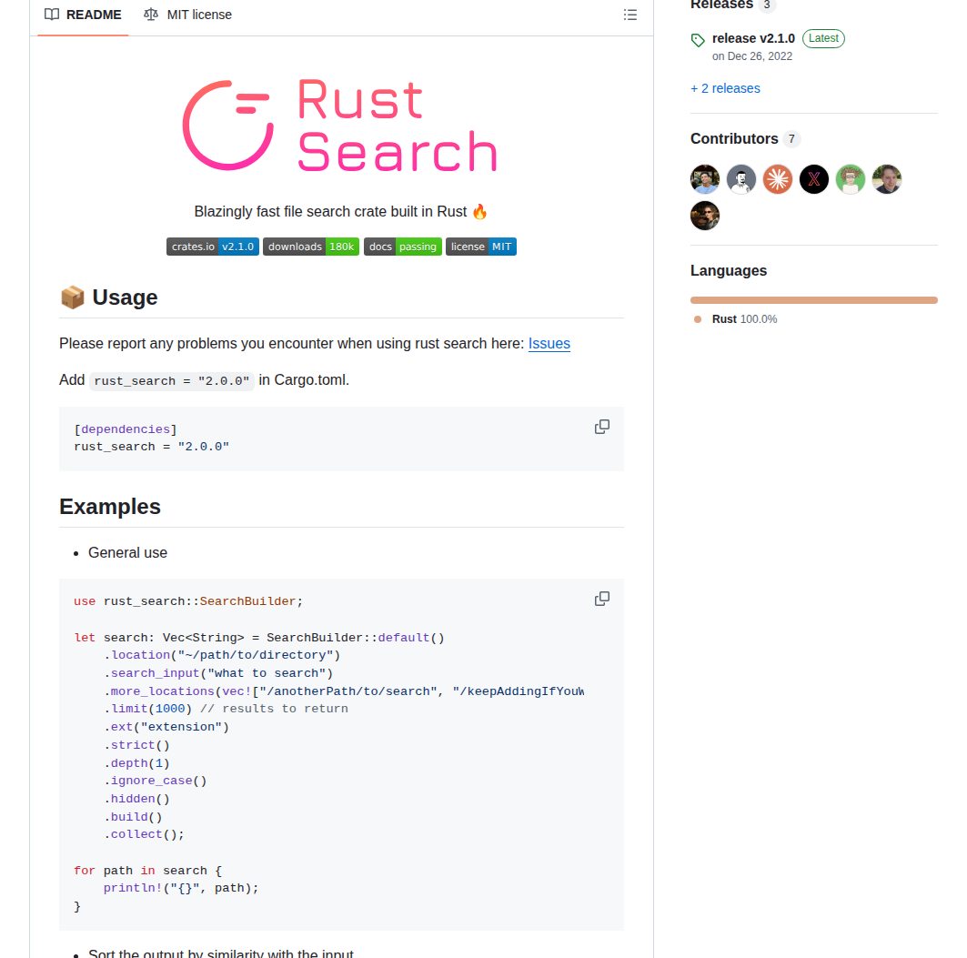Screen dimensions: 967x958
Task: Open the README table of contents outline
Action: click(x=630, y=15)
